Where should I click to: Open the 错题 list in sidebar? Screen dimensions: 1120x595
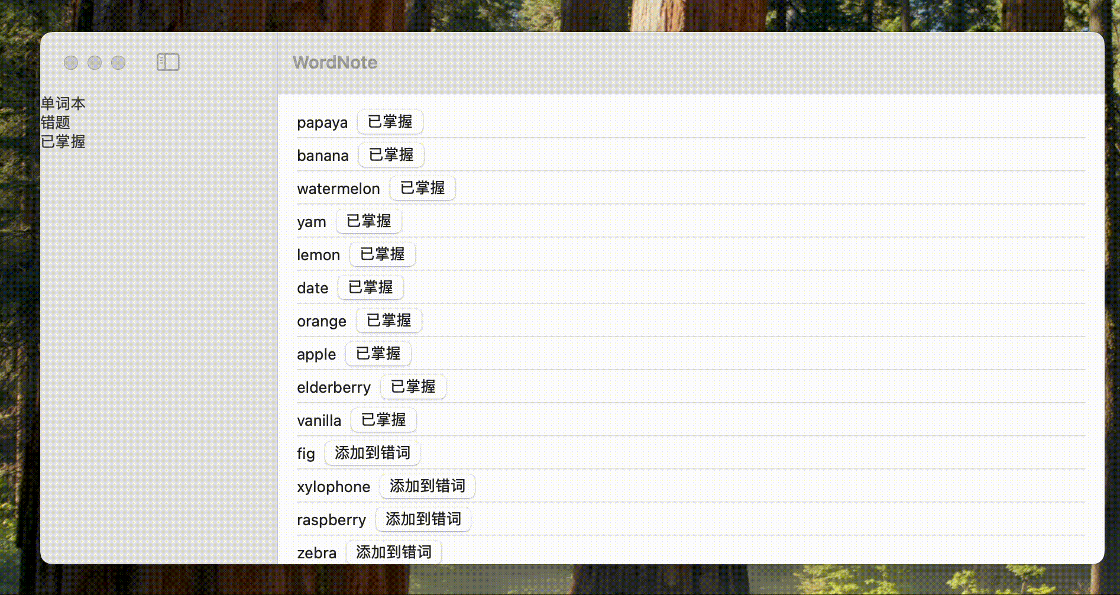point(57,122)
